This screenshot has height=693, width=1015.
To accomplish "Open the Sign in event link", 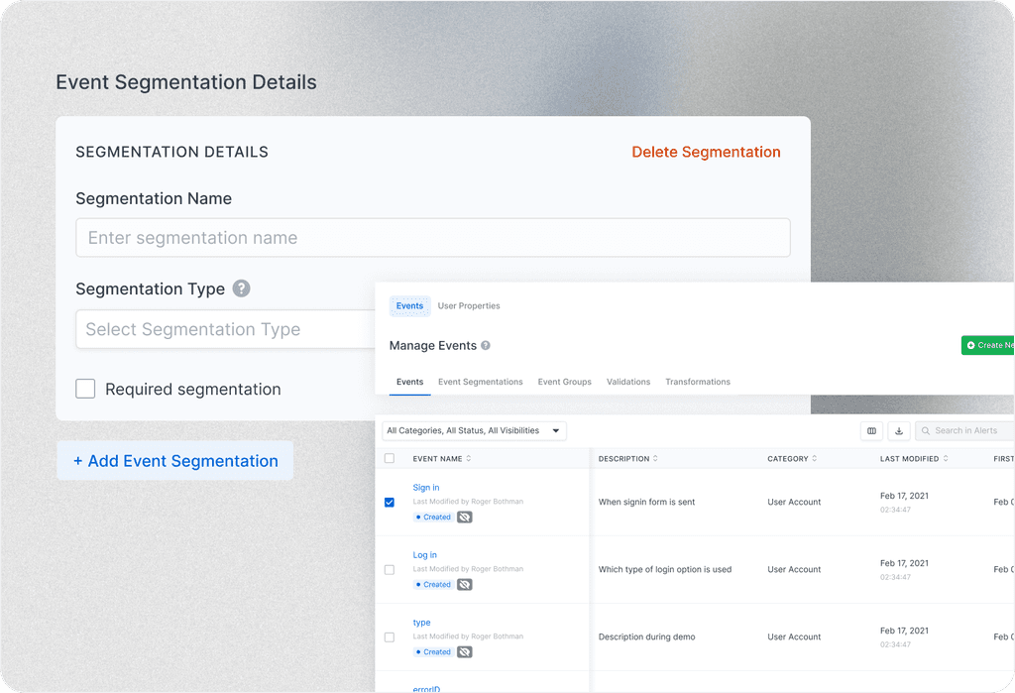I will pos(426,488).
